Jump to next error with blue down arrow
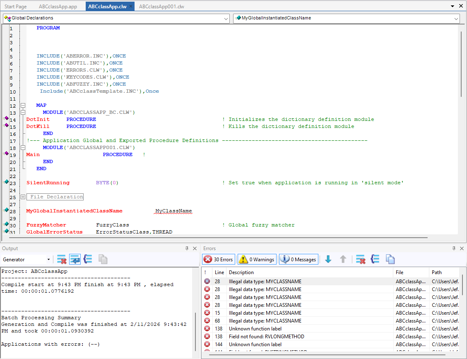The image size is (467, 359). pyautogui.click(x=328, y=260)
